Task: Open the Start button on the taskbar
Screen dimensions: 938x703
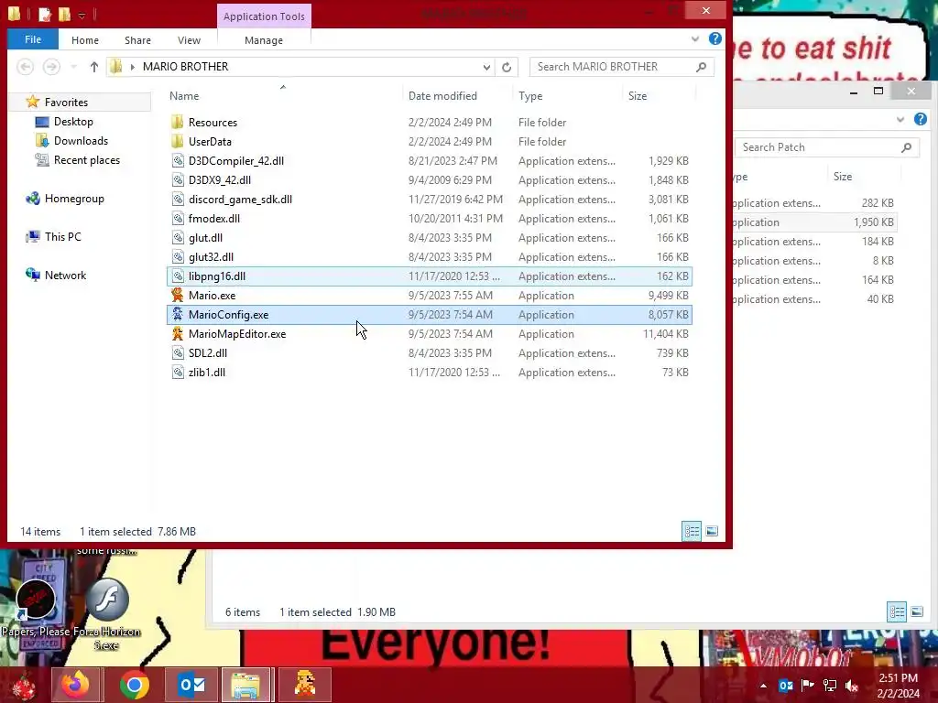Action: [24, 685]
